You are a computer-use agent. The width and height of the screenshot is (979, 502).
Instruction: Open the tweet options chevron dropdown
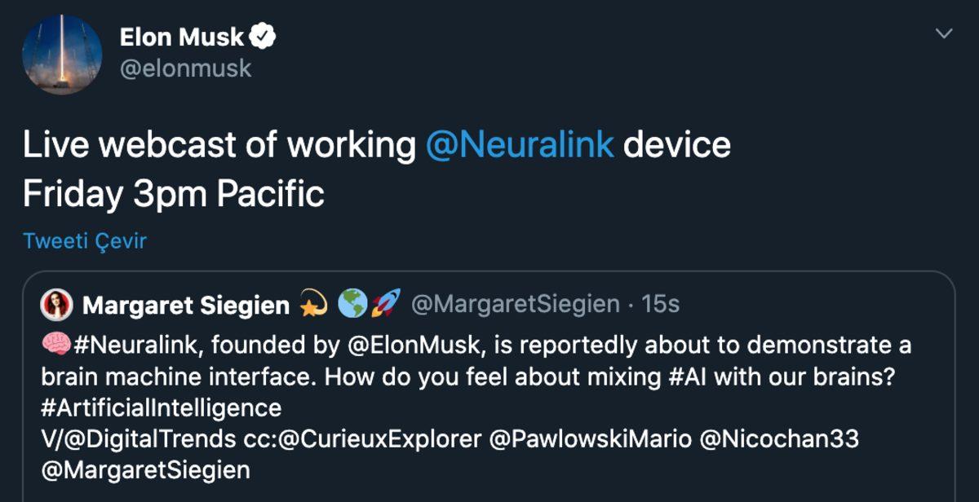click(943, 34)
